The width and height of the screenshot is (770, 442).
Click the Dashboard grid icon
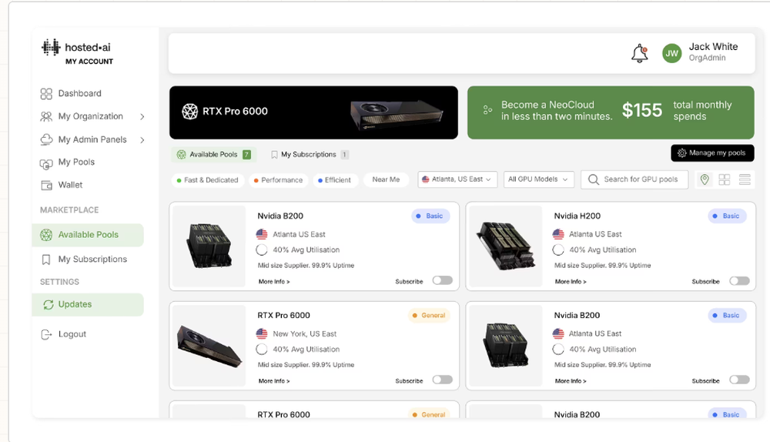click(x=46, y=93)
